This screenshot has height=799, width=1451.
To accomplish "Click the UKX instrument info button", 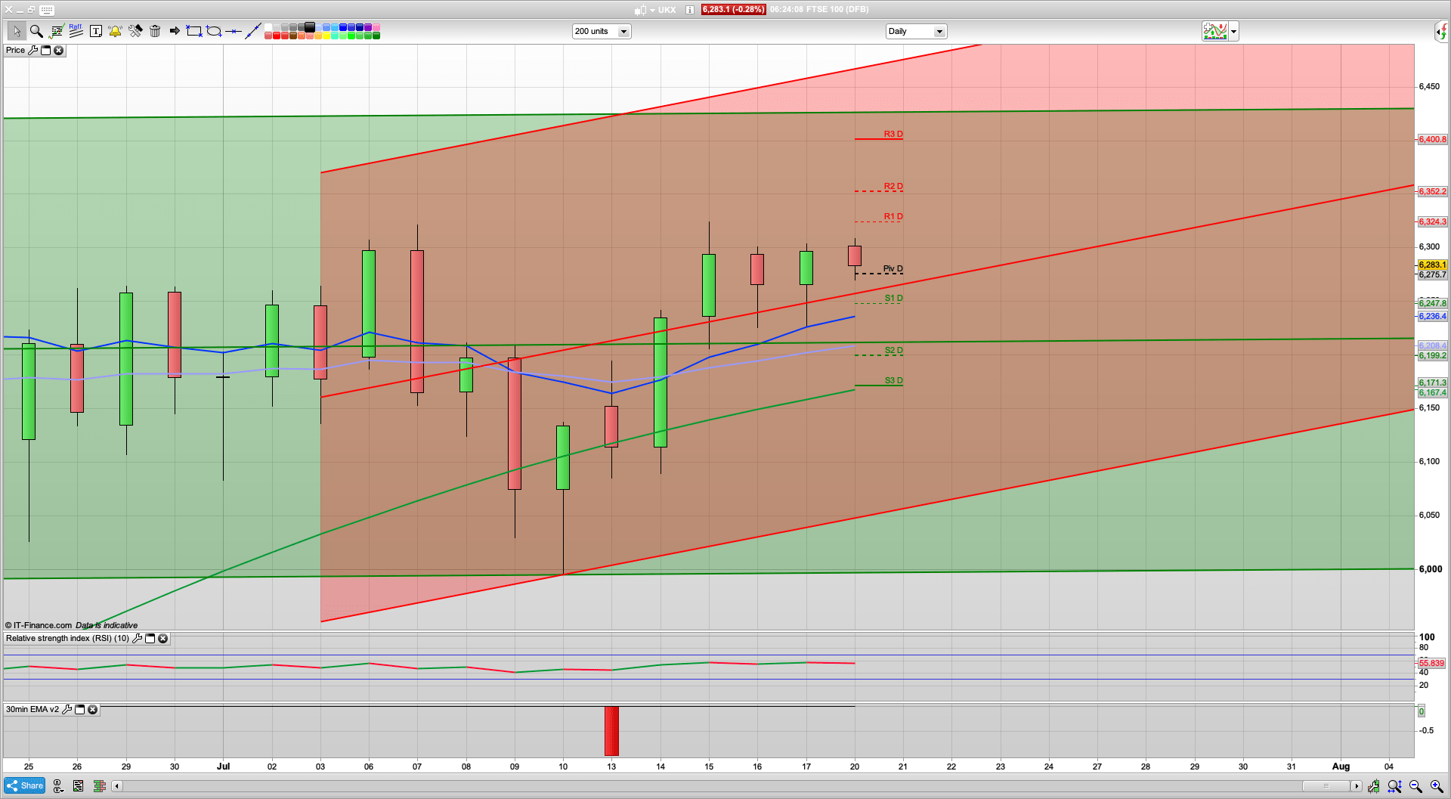I will coord(689,10).
